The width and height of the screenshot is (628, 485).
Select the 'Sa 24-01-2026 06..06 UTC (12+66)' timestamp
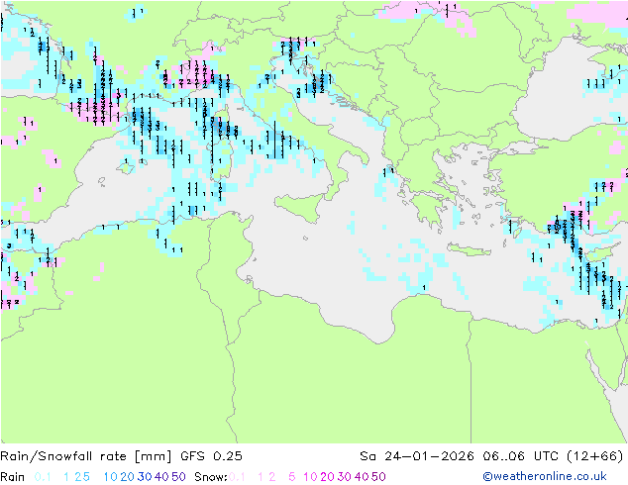(491, 456)
